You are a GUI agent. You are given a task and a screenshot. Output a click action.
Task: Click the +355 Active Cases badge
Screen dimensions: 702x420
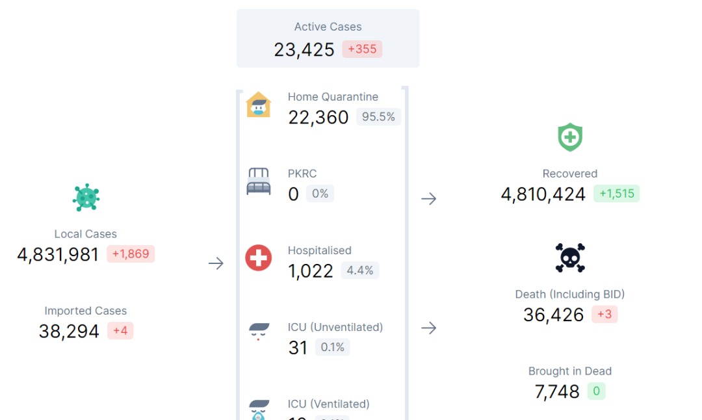(x=362, y=49)
